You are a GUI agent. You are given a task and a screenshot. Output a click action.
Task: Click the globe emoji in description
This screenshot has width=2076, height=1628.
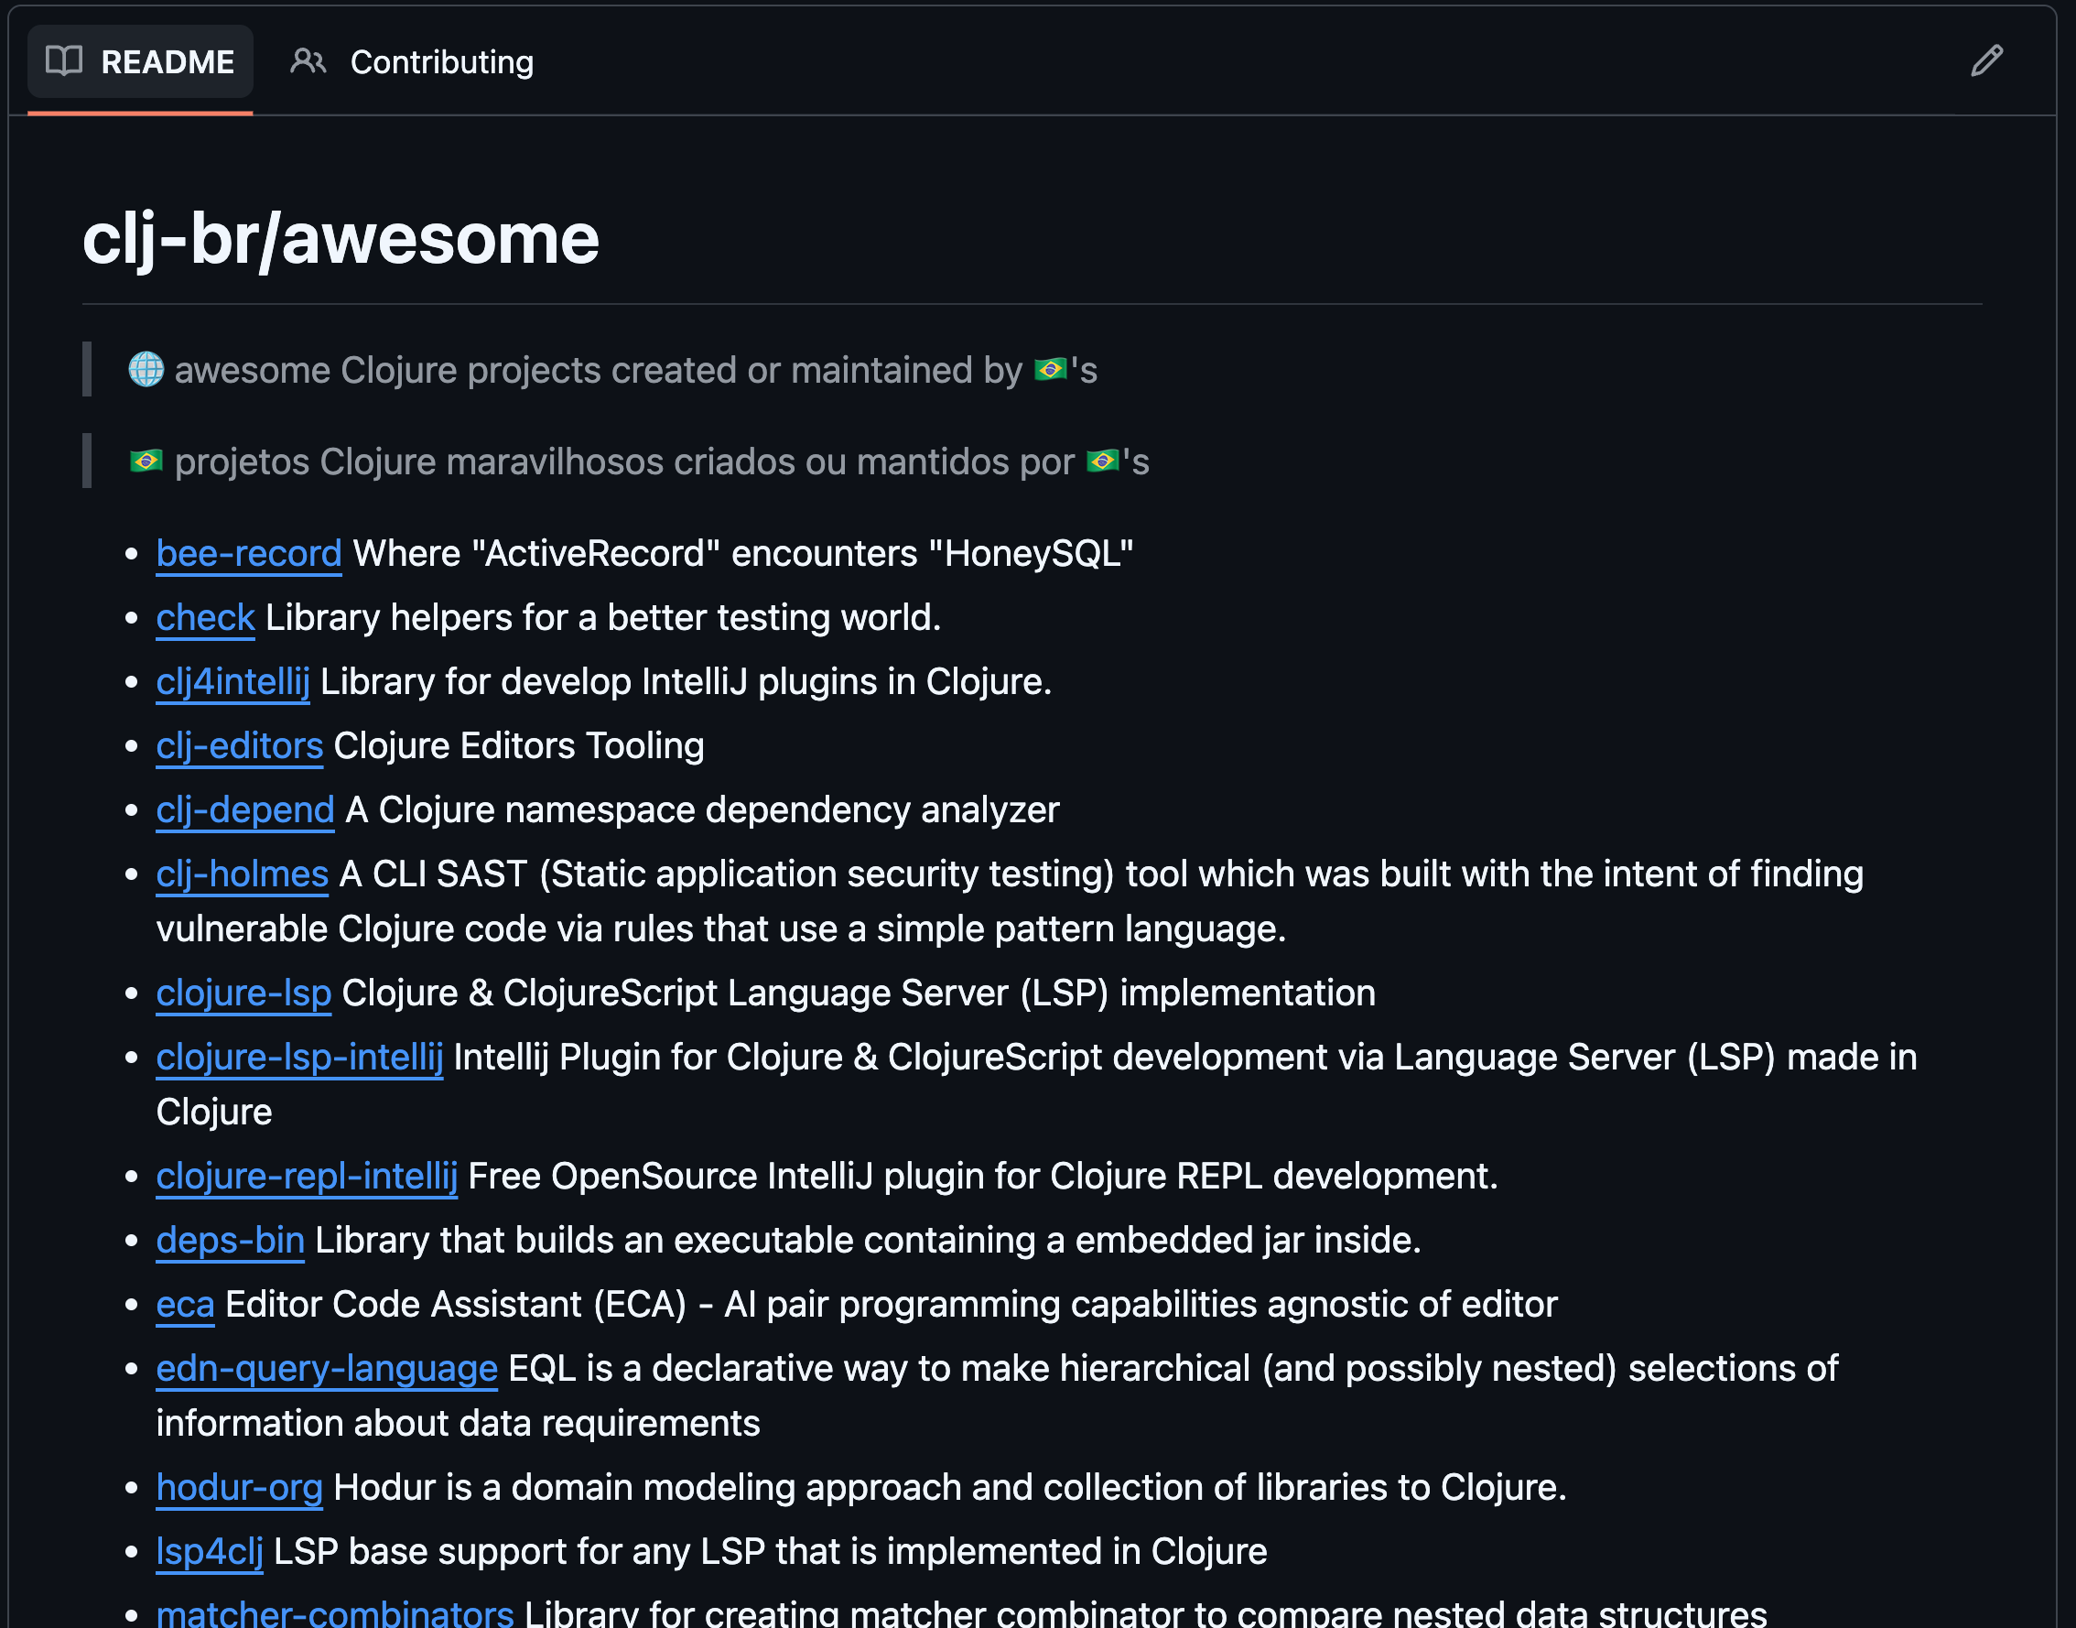146,370
